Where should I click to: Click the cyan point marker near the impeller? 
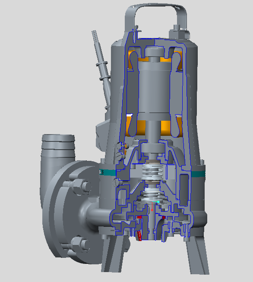coord(158,202)
